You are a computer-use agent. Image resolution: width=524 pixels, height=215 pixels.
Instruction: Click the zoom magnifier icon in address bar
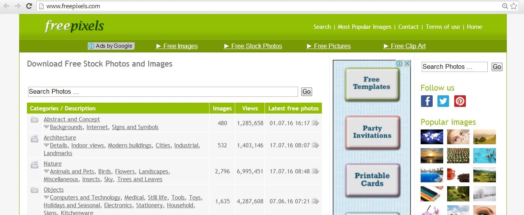click(x=505, y=6)
